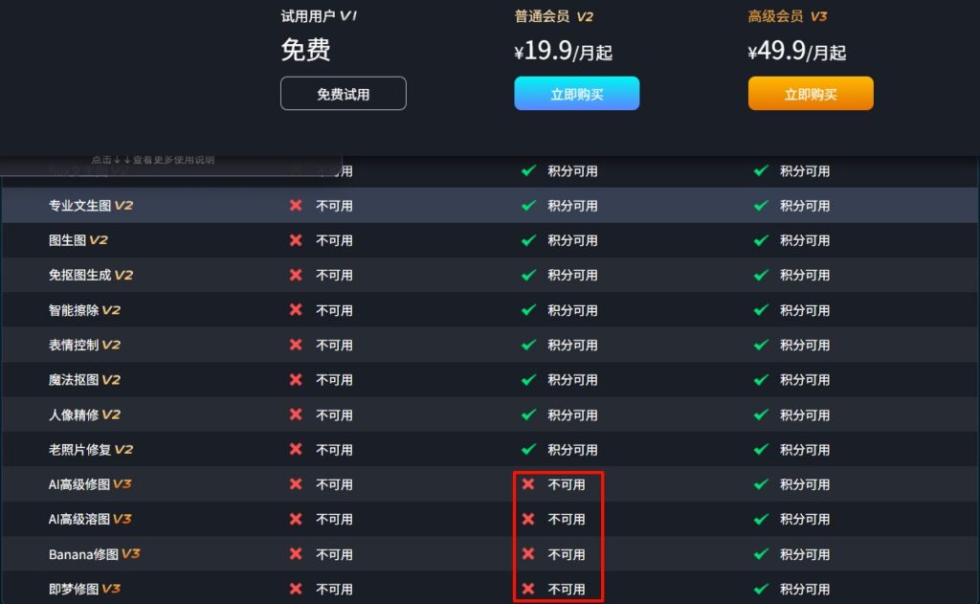Click 立即购买 under 普通会员 V2

pos(576,93)
